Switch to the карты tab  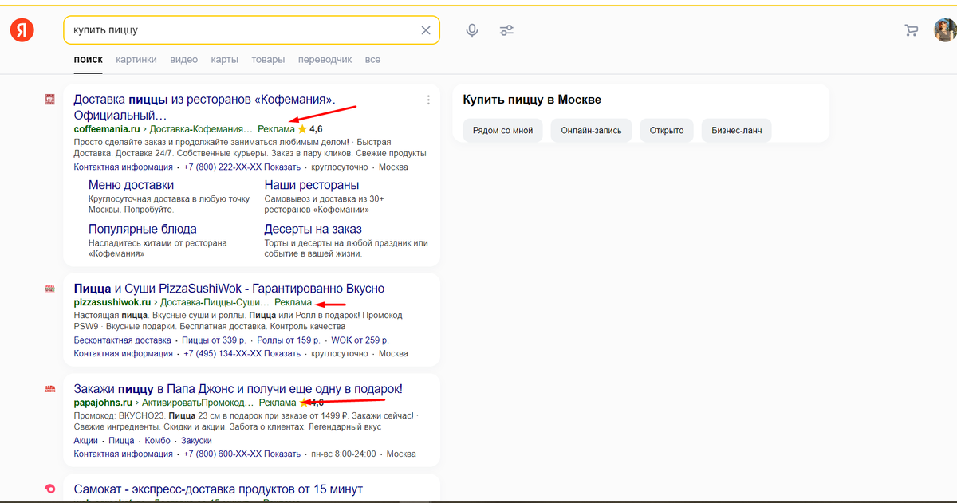tap(225, 60)
